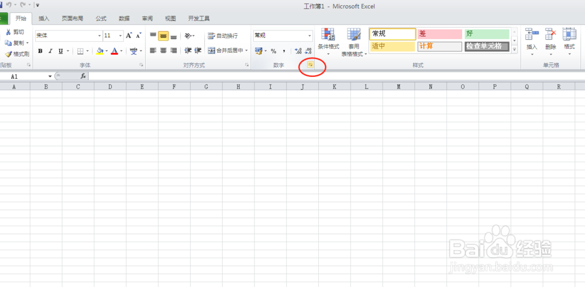Apply percent style

click(x=273, y=51)
